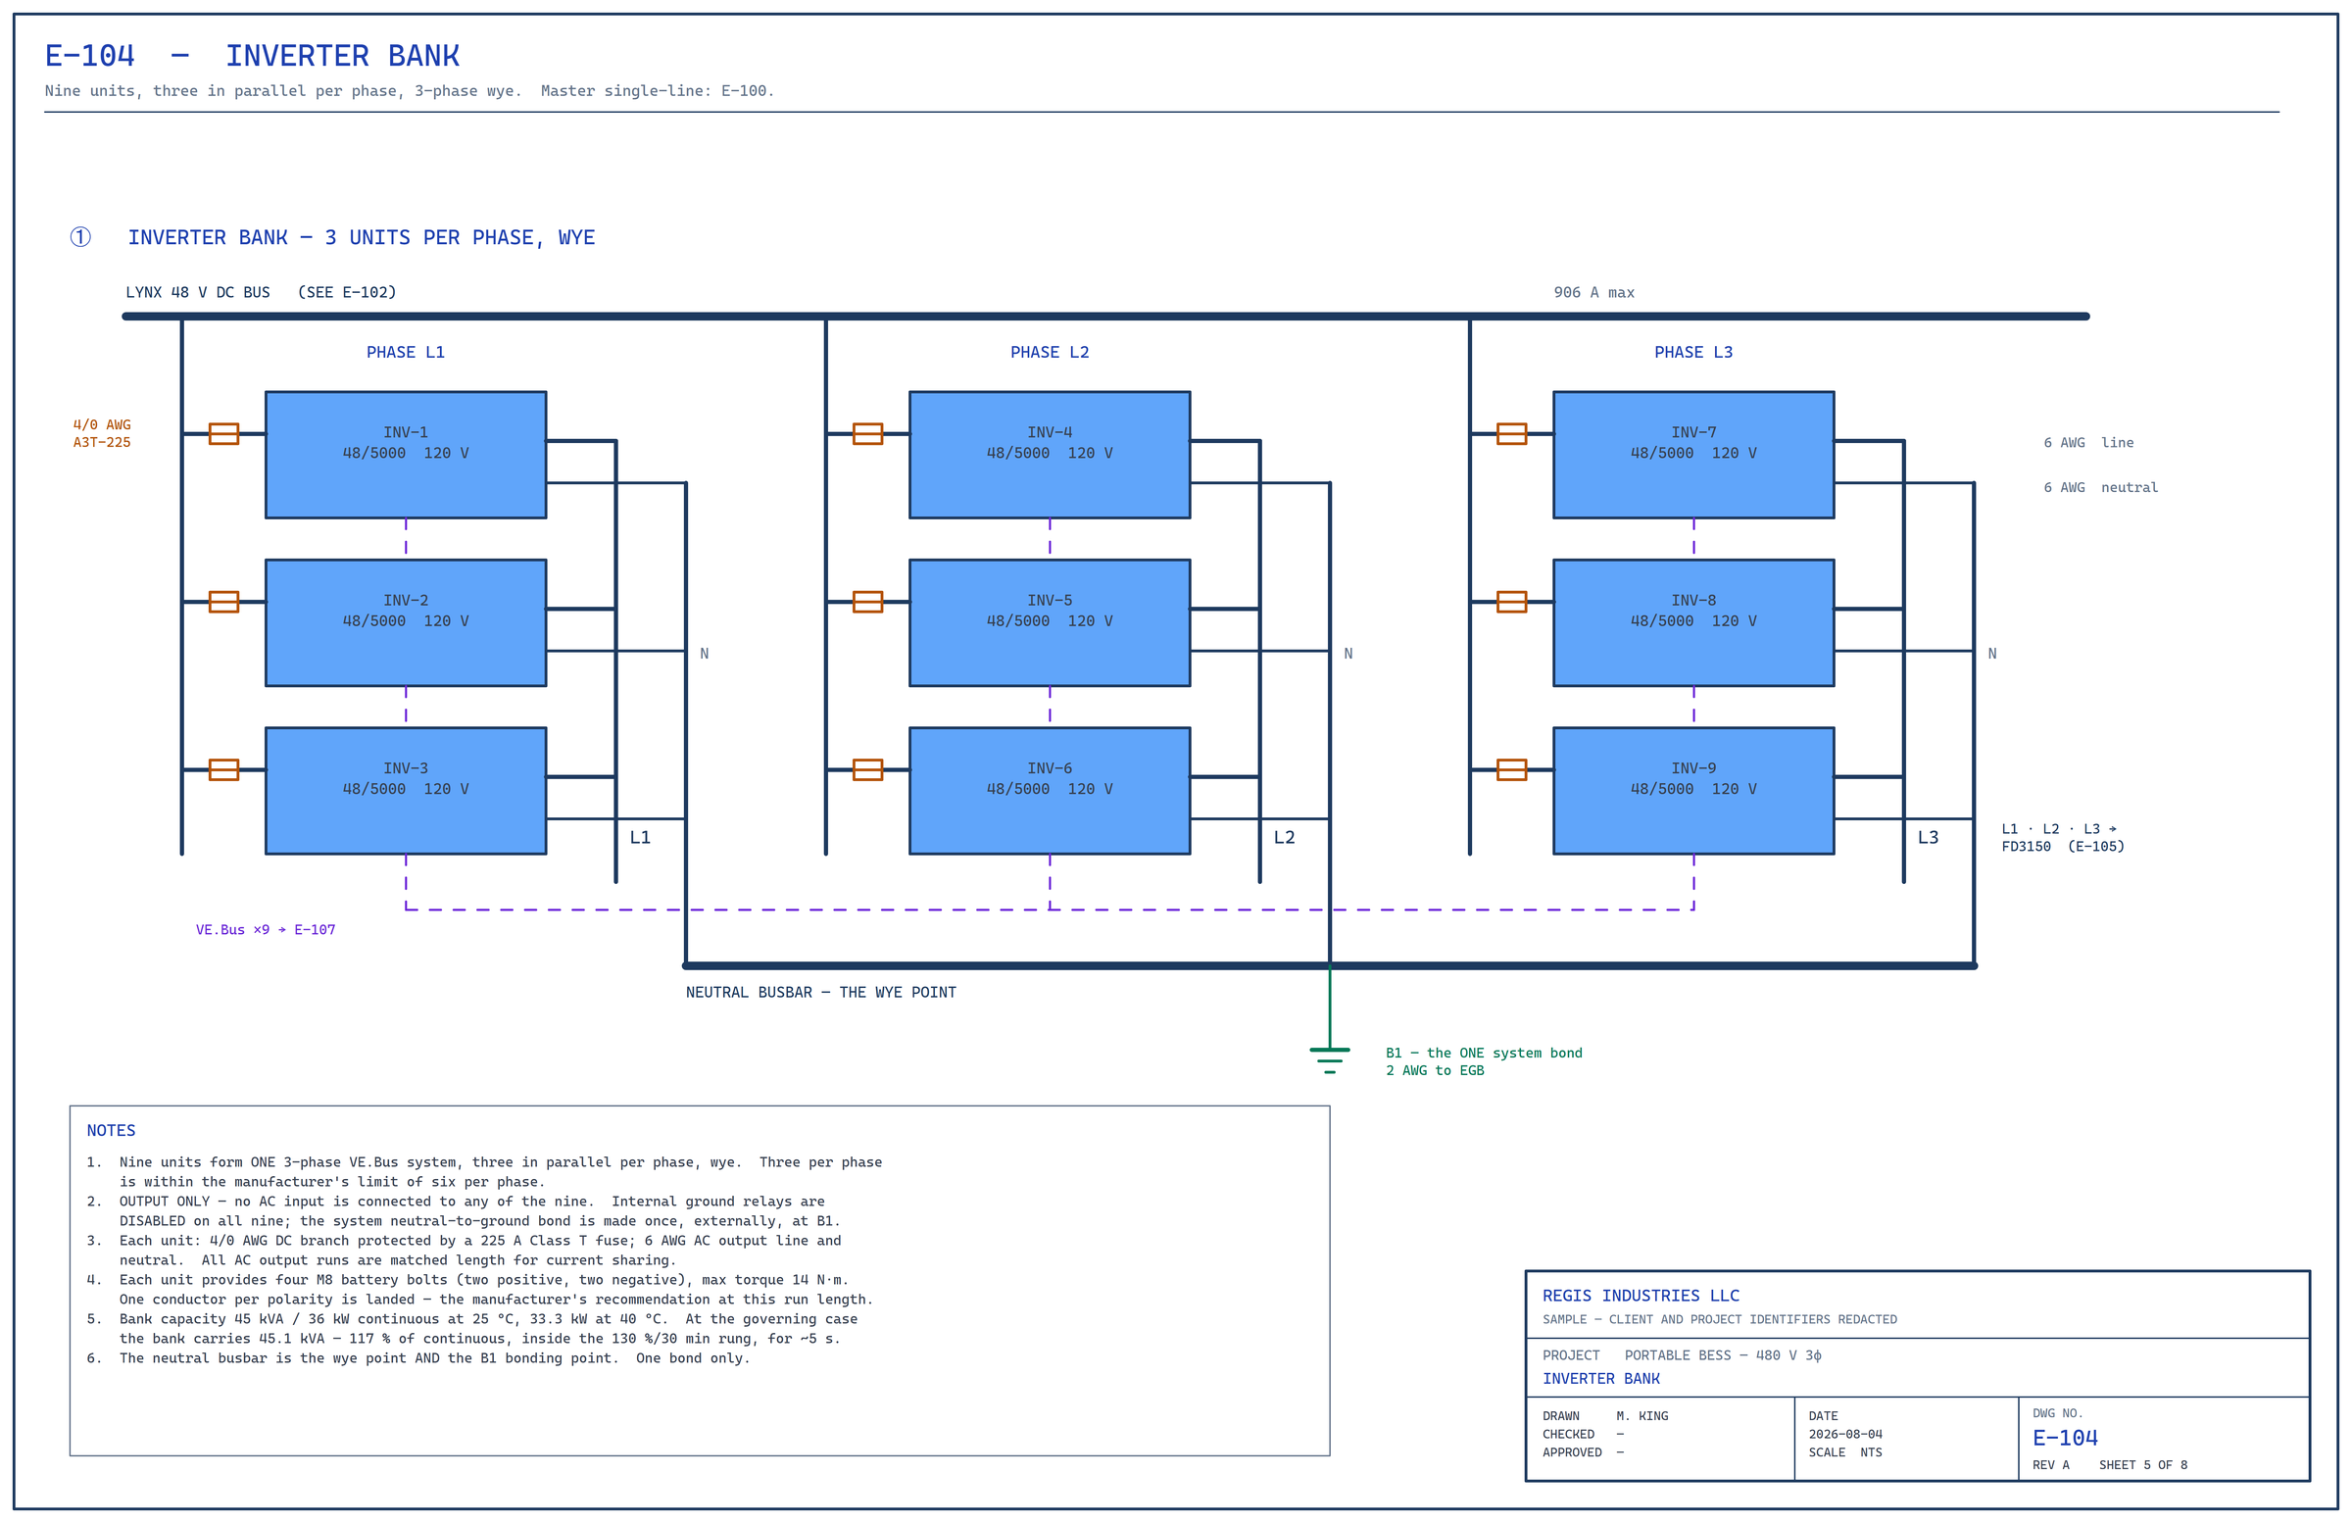Screen dimensions: 2352x1523
Task: Click the FD3150 (E-105) reference text
Action: tap(2063, 846)
